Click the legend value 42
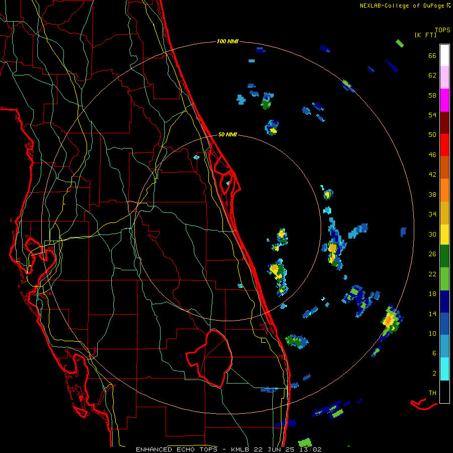Screen dimensions: 453x453 432,175
